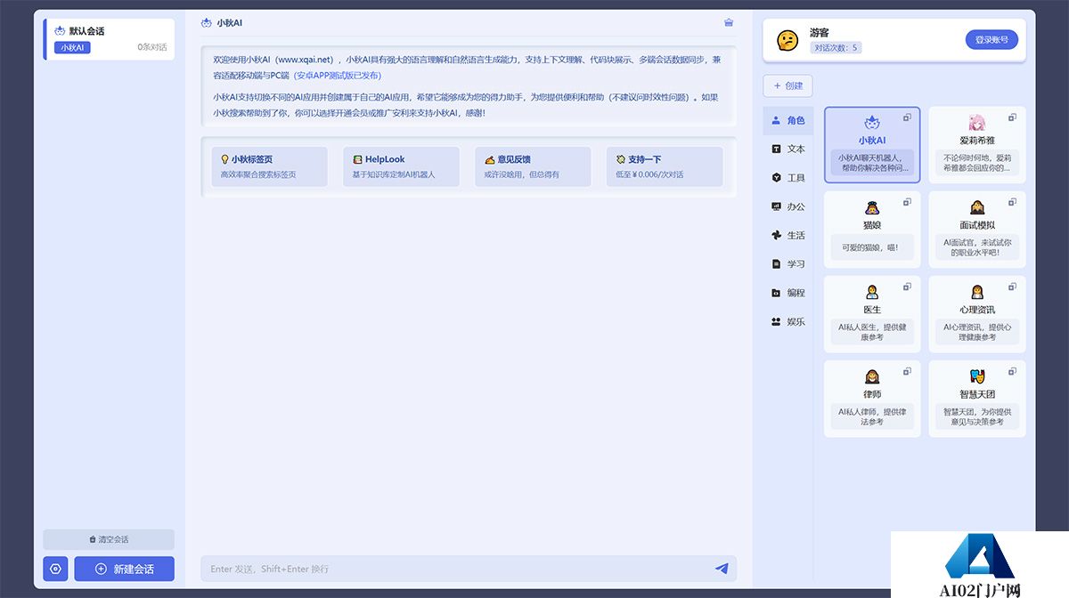
Task: Click the copy icon on 面试模拟 card
Action: (x=1012, y=202)
